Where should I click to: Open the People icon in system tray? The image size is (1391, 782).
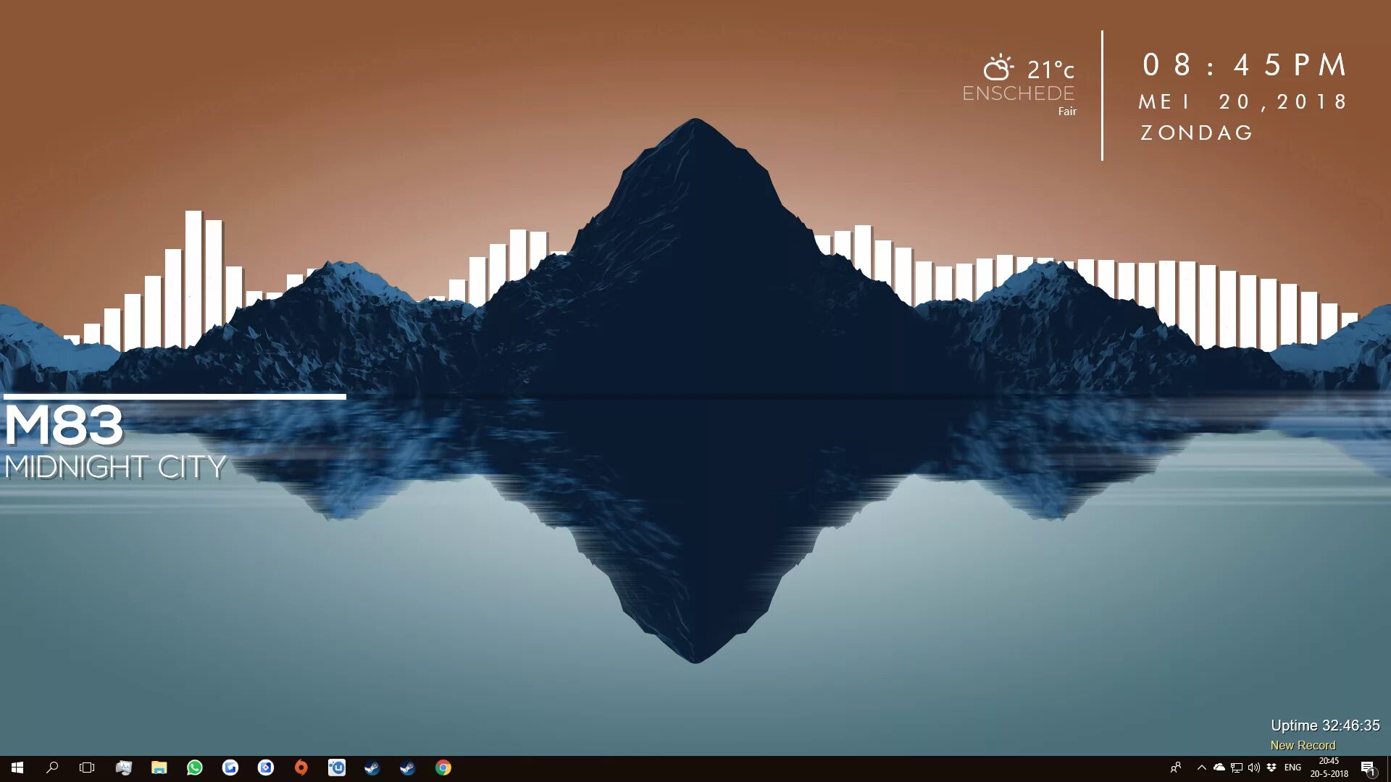(1176, 768)
